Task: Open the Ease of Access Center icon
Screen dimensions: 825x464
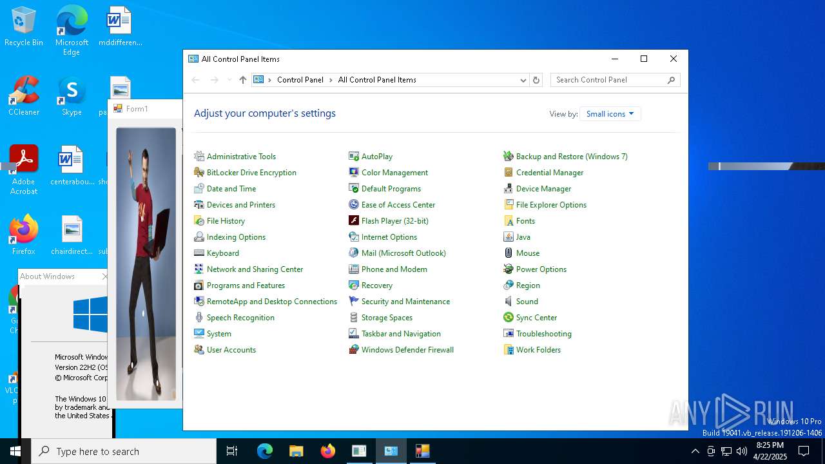Action: coord(354,205)
